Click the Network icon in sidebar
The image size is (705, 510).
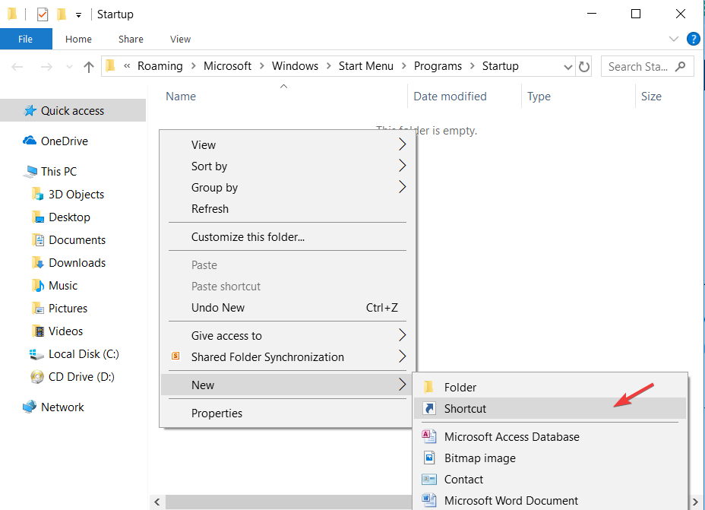(x=30, y=407)
